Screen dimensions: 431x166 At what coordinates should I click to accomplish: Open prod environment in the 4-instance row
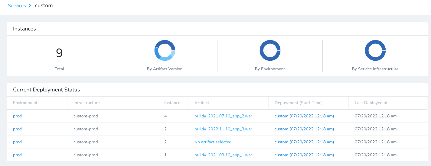click(x=17, y=116)
